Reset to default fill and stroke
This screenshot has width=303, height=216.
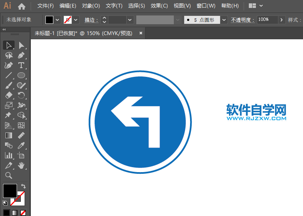pos(5,203)
